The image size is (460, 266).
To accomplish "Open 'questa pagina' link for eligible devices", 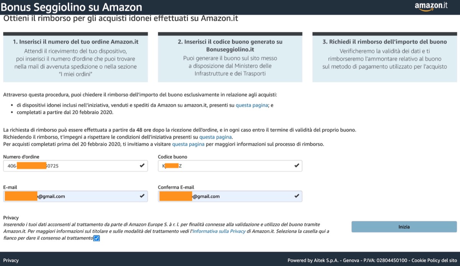I will 251,105.
